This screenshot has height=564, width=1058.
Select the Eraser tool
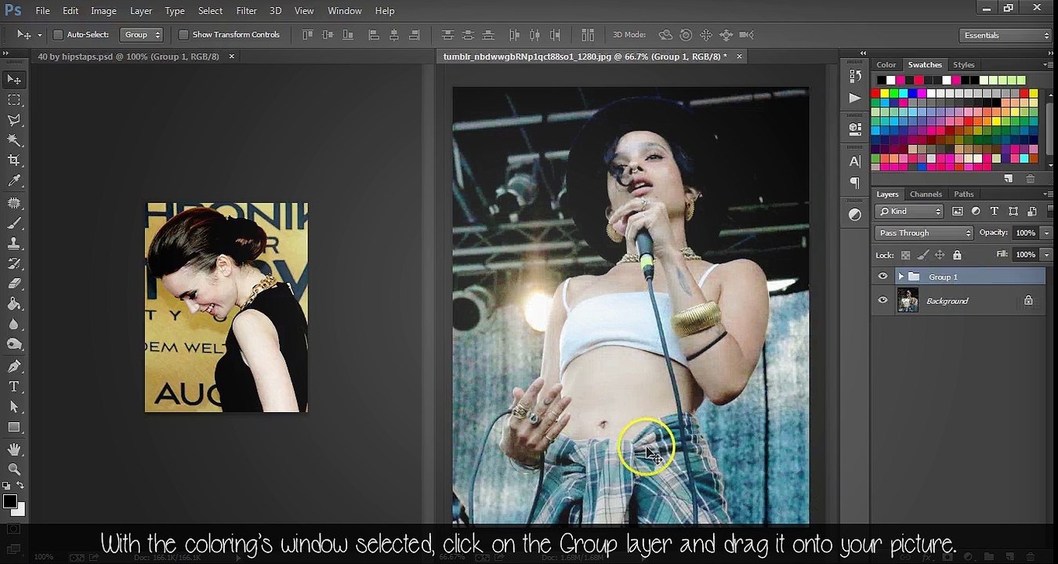(x=14, y=284)
